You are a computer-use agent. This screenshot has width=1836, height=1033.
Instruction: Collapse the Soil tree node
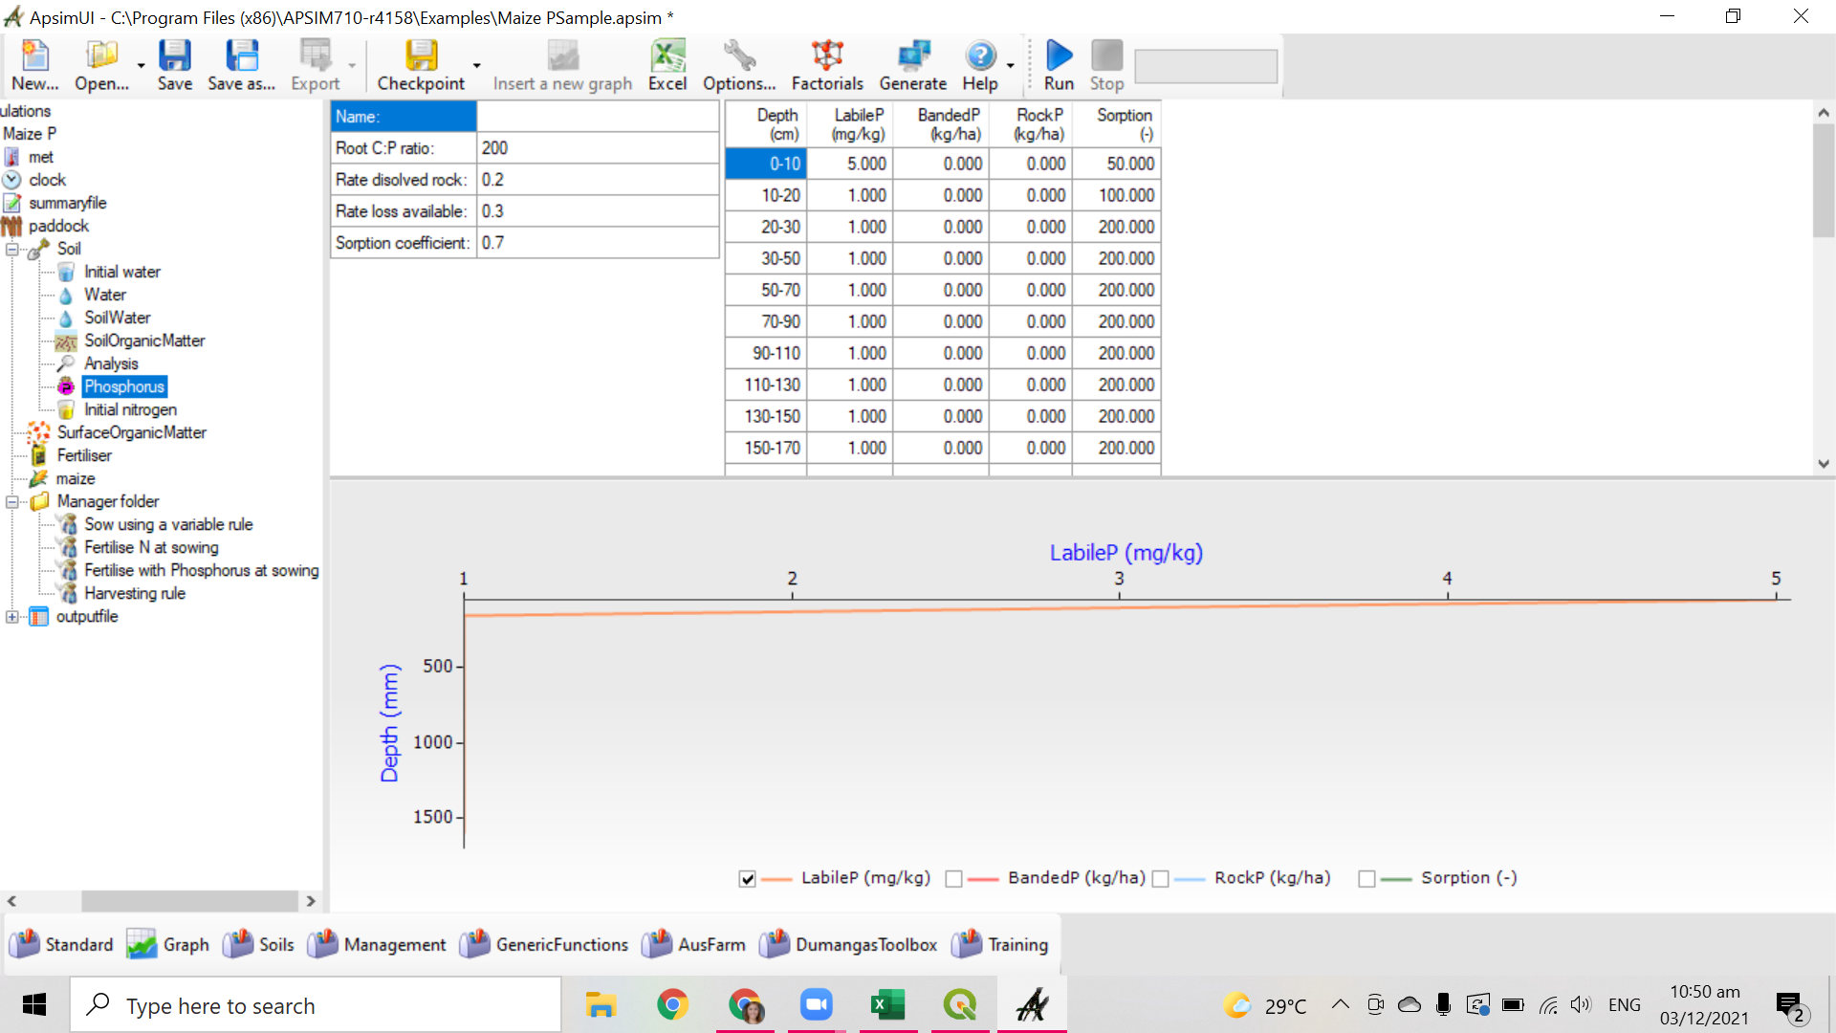[12, 248]
